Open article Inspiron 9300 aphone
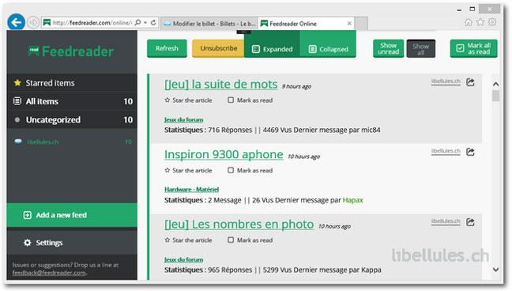This screenshot has height=291, width=512. 224,154
